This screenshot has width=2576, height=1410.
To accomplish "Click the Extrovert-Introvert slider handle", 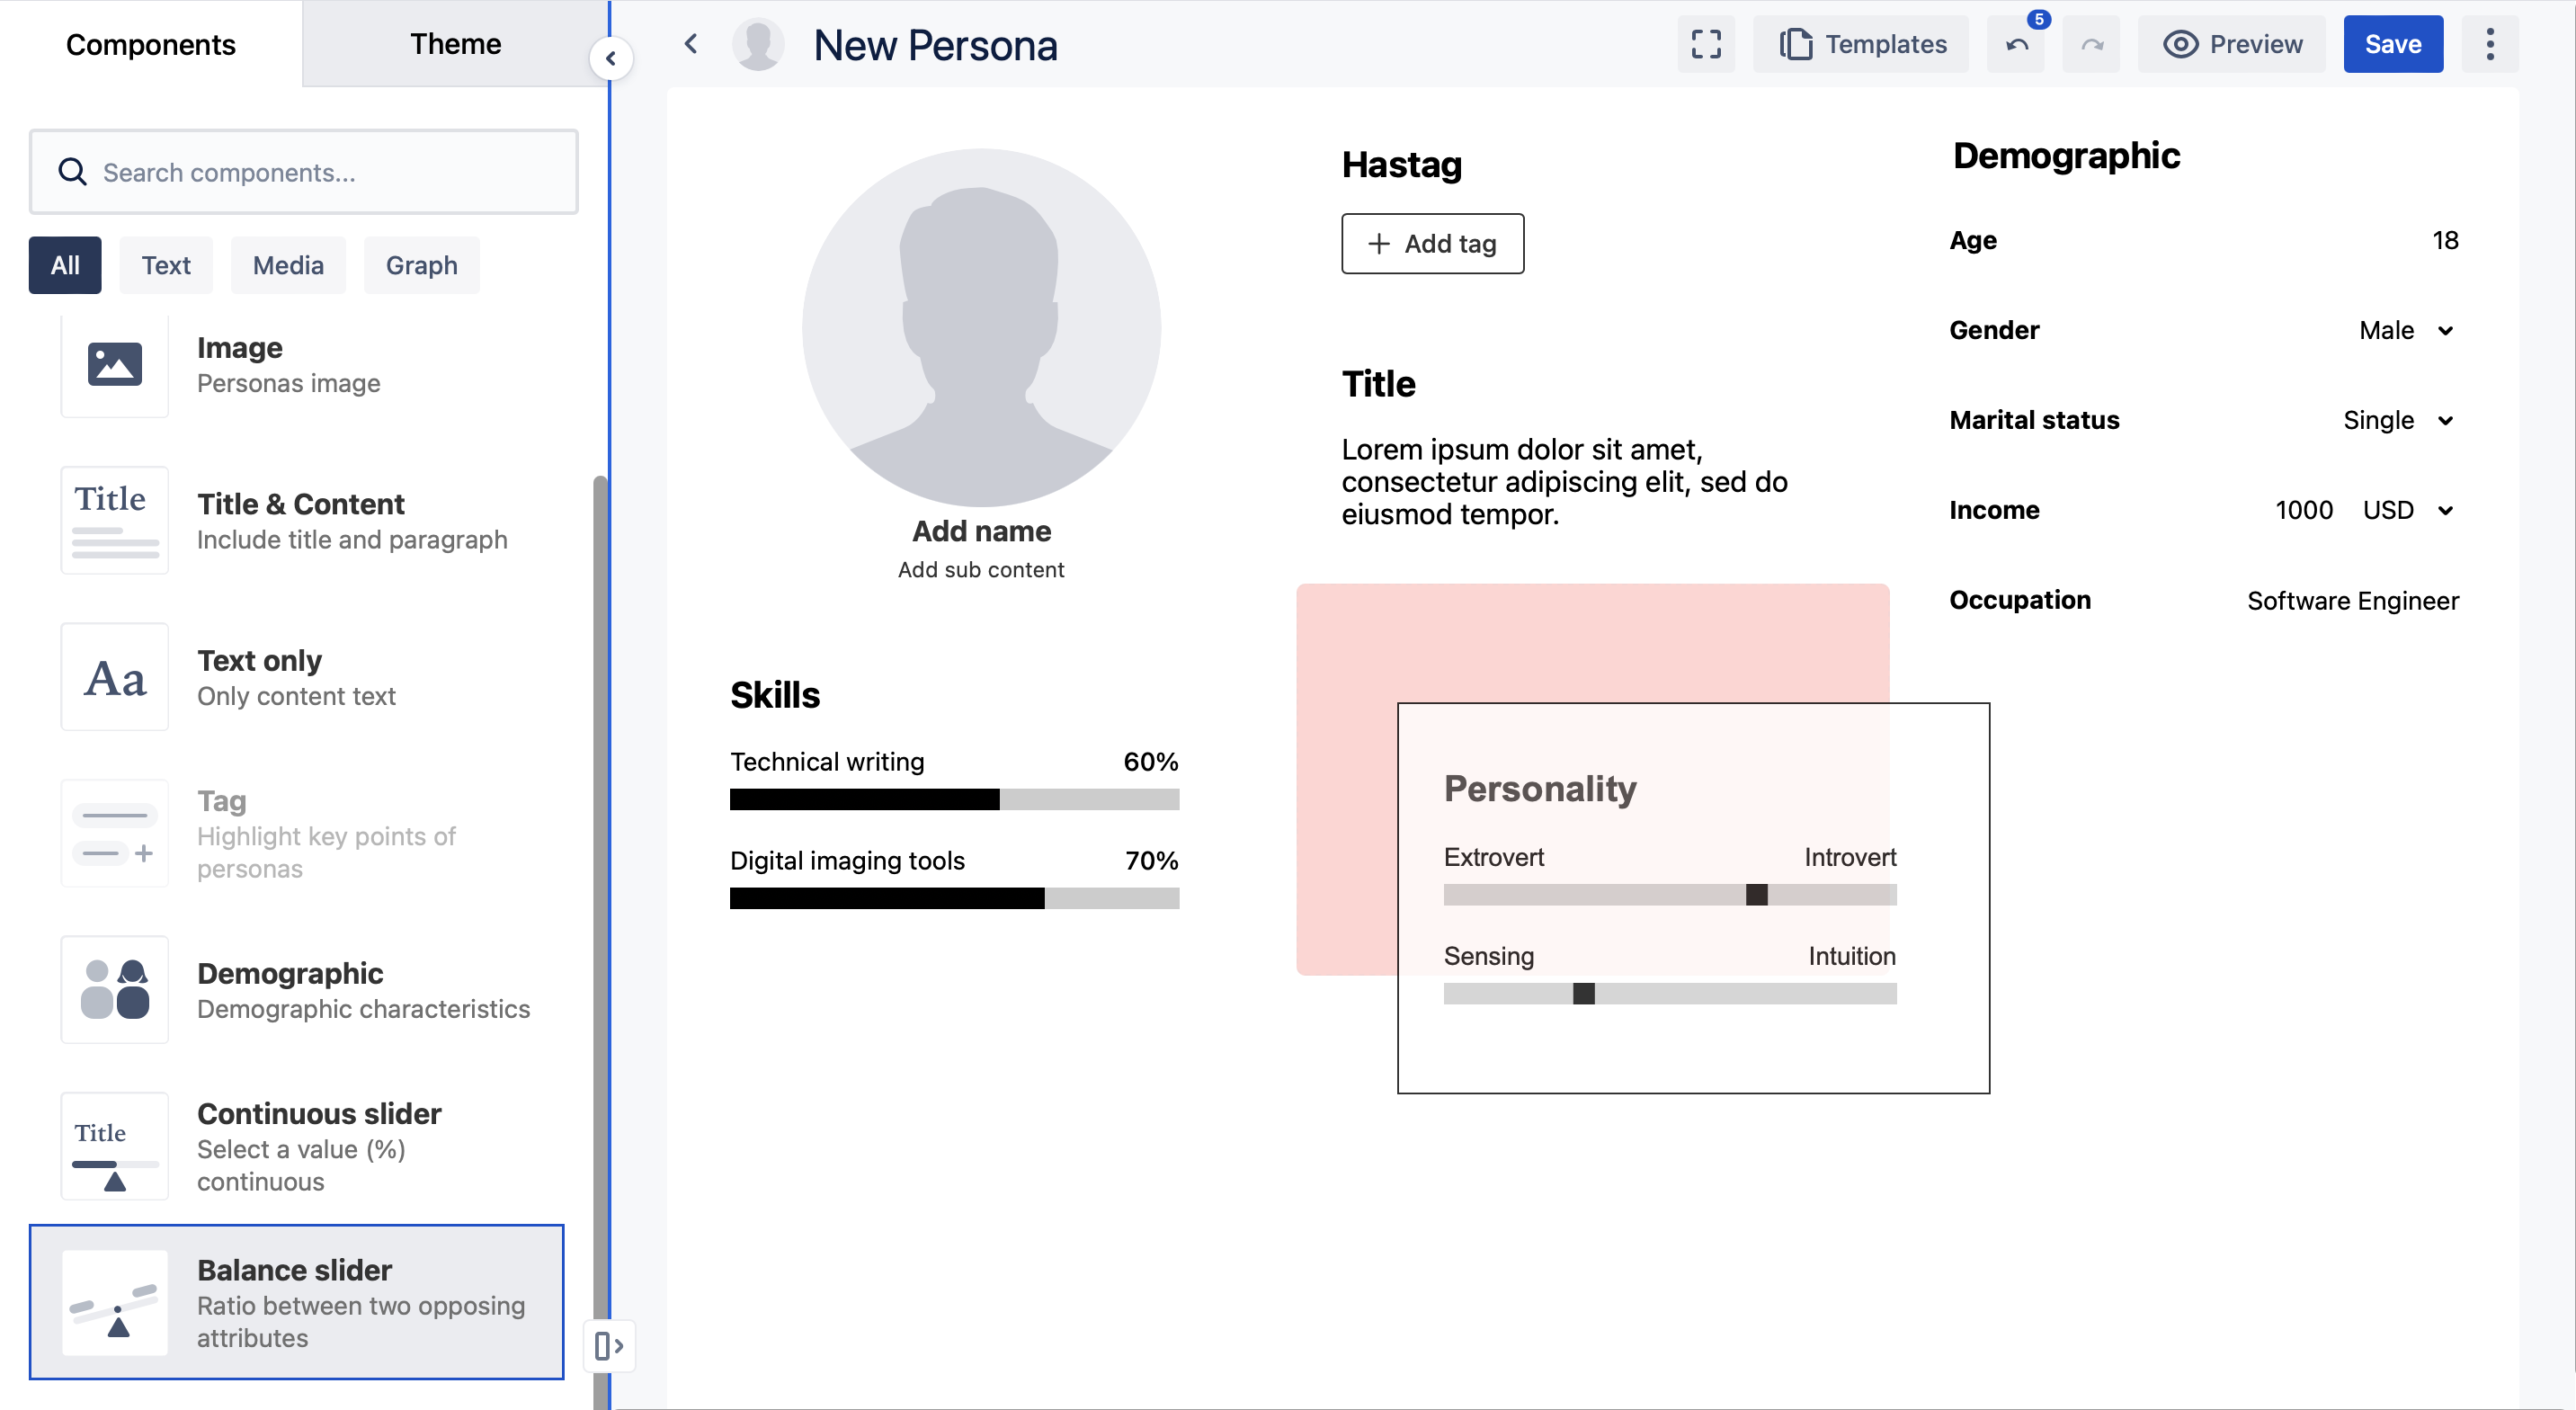I will tap(1756, 895).
